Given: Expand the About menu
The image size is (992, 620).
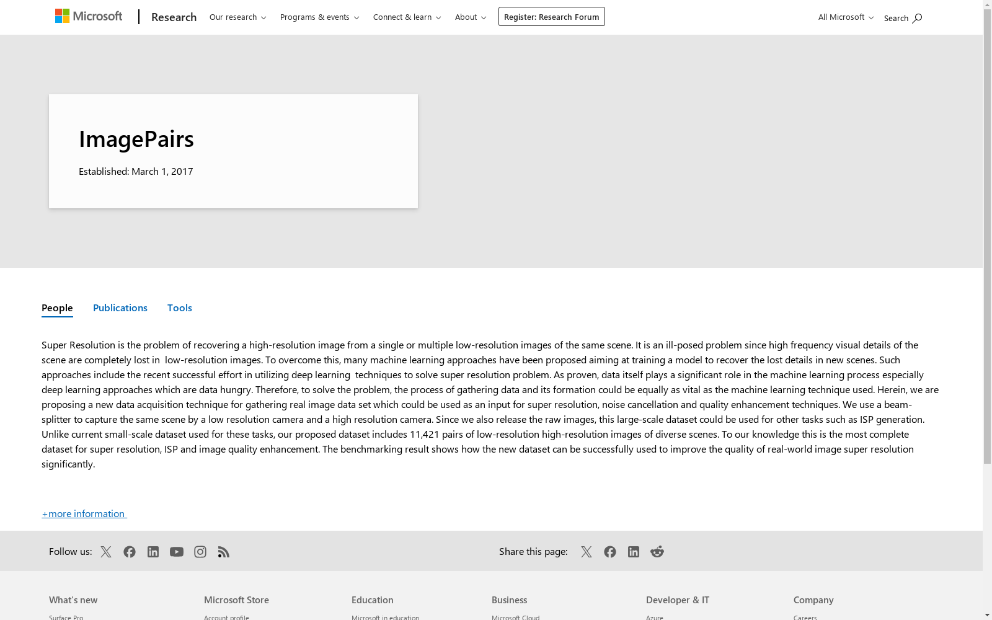Looking at the screenshot, I should click(471, 17).
